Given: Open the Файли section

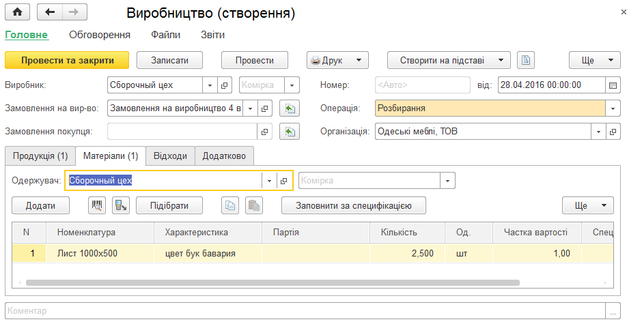Looking at the screenshot, I should [166, 35].
